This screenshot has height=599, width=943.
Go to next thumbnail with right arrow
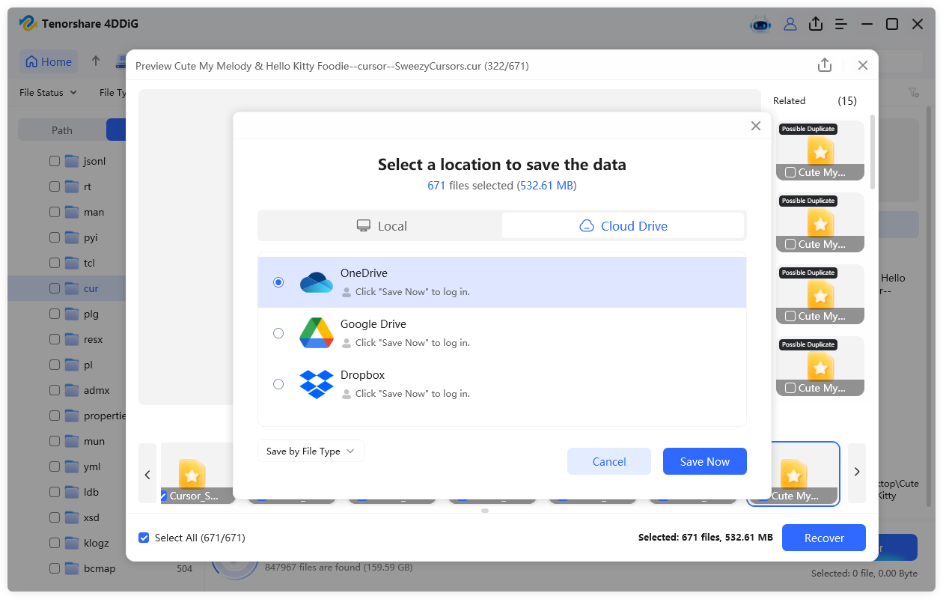(857, 472)
